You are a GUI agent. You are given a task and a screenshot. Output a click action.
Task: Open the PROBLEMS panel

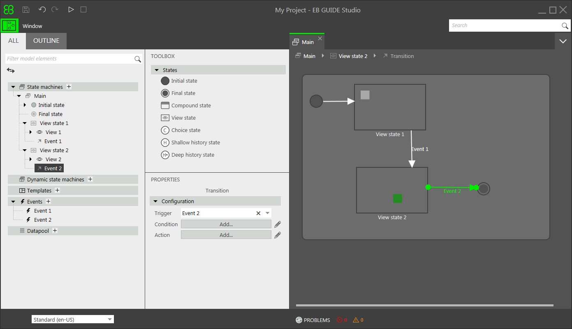pos(313,320)
